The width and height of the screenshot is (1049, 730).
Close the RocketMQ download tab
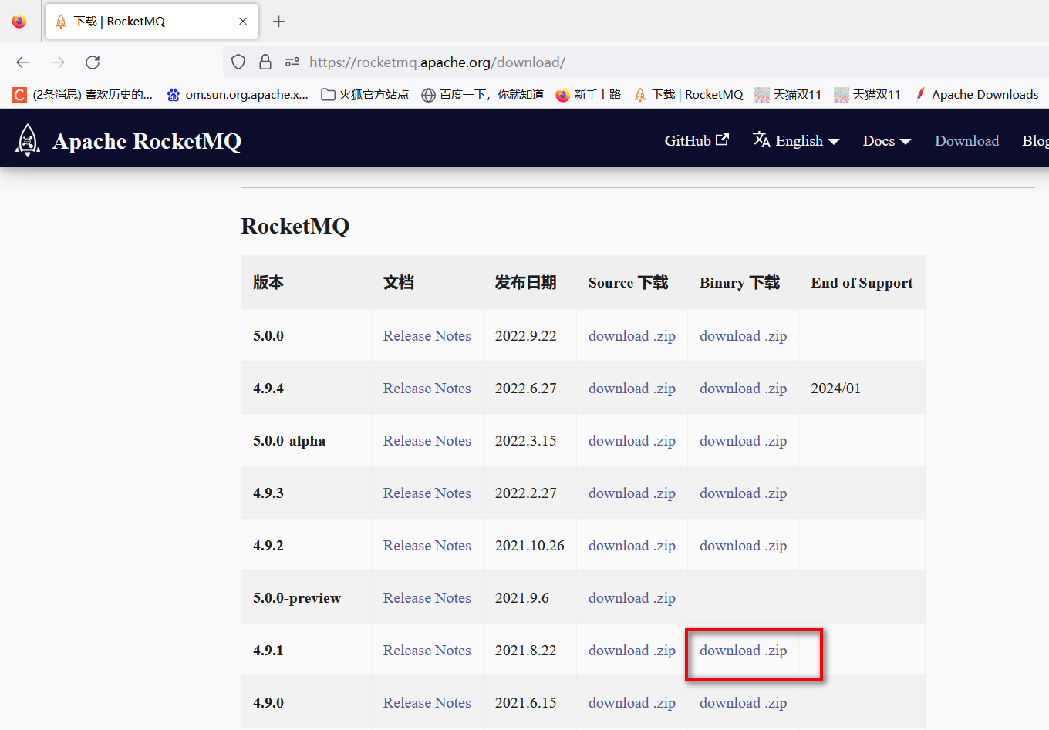[243, 22]
